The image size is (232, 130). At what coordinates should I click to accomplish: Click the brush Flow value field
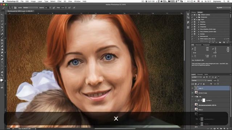(63, 8)
